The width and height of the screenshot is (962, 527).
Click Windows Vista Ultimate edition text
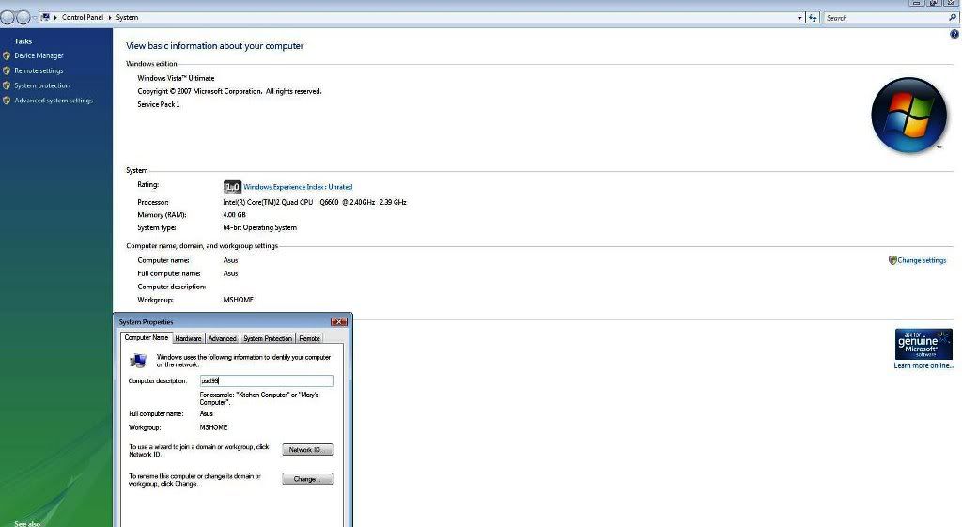tap(176, 78)
